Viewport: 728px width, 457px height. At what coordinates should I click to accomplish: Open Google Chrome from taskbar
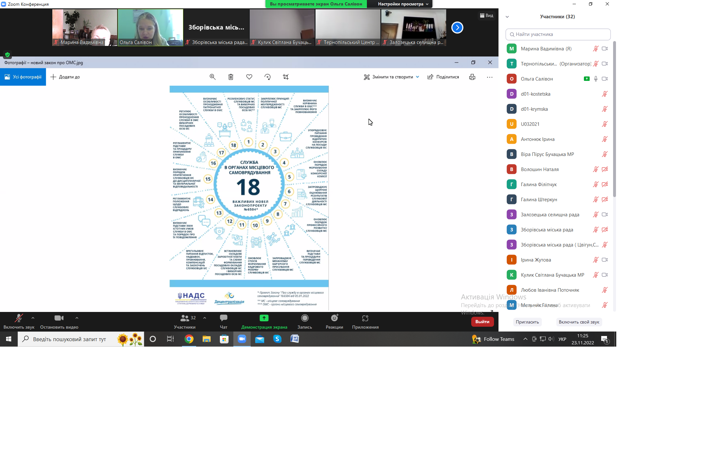coord(189,339)
